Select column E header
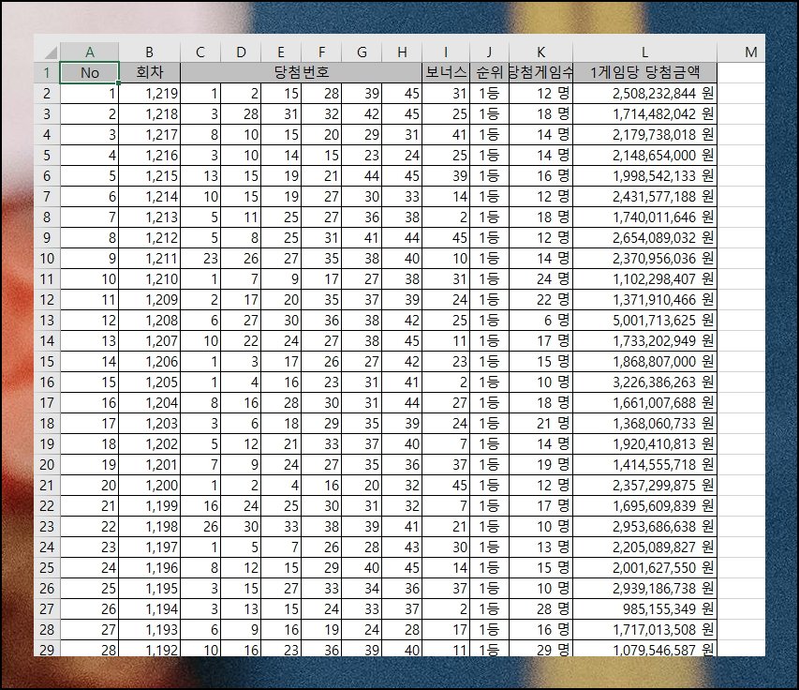 pyautogui.click(x=281, y=52)
